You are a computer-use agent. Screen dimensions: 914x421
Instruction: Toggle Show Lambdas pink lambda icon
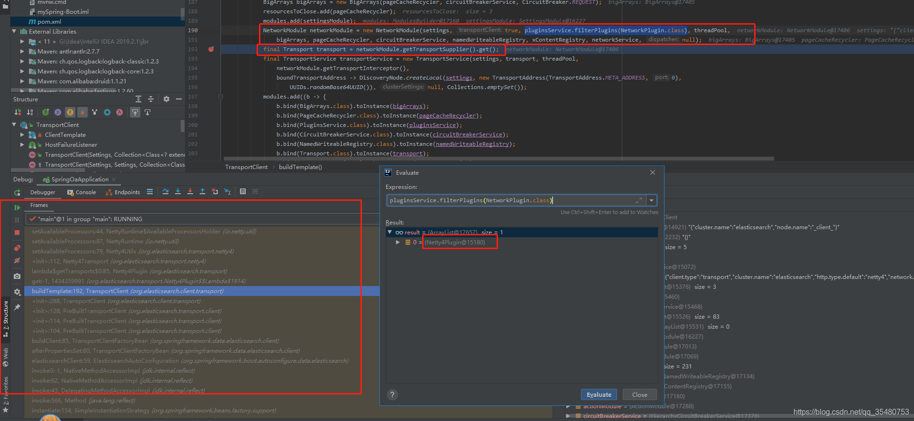click(x=120, y=112)
